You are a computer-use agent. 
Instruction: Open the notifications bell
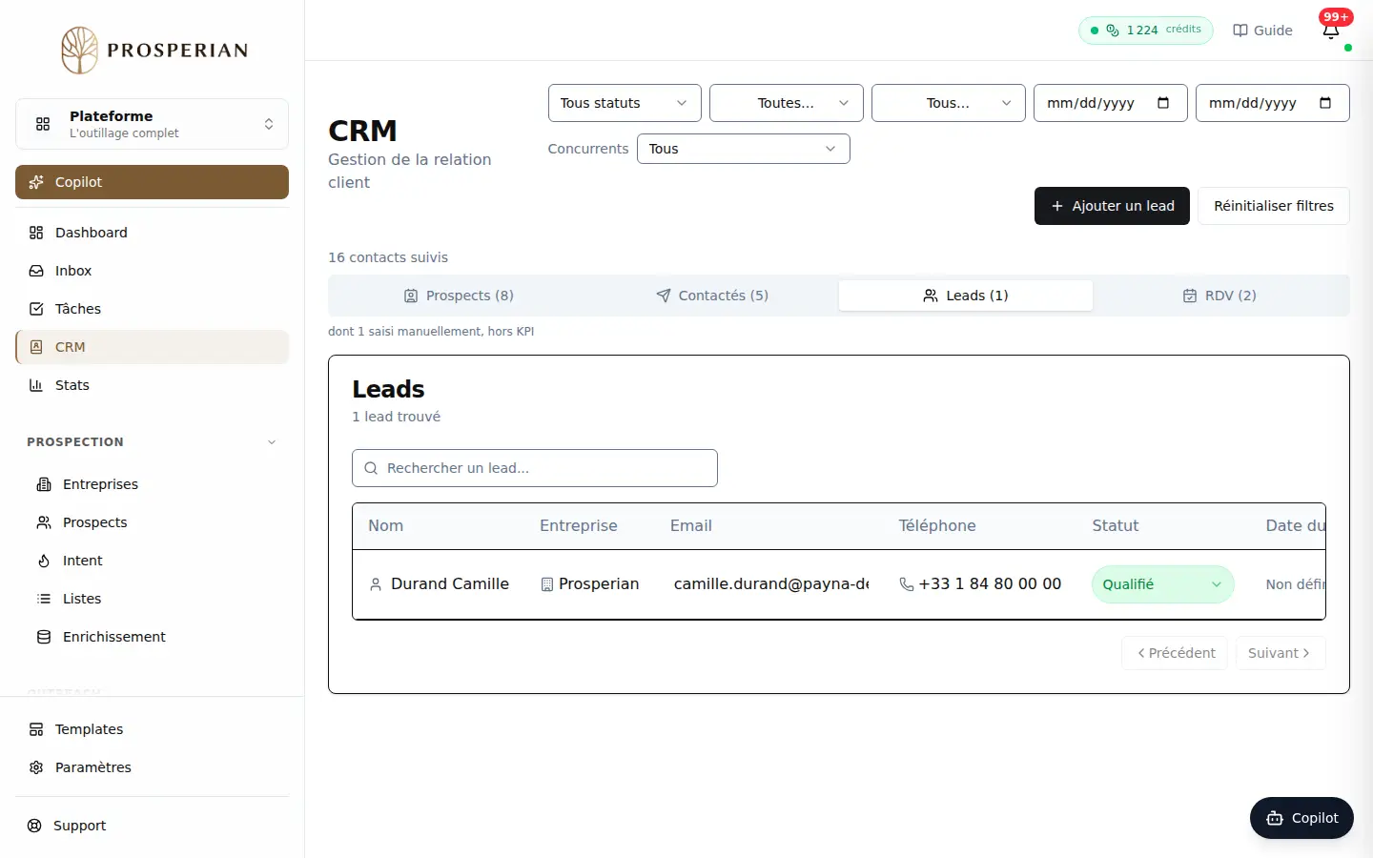(x=1331, y=31)
